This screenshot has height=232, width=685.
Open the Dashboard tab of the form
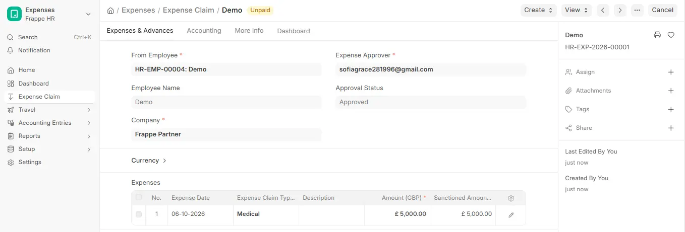(294, 31)
